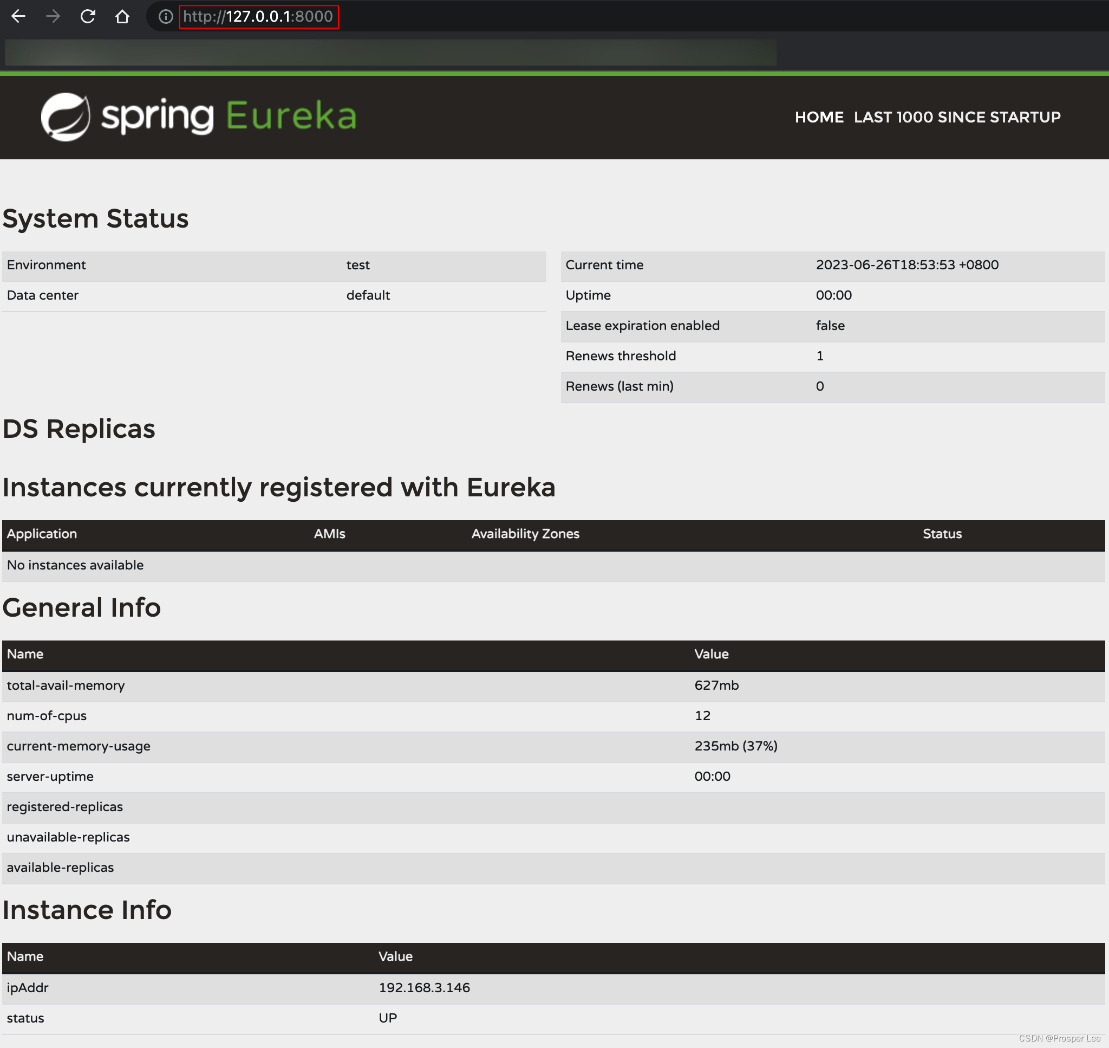The height and width of the screenshot is (1048, 1109).
Task: Select the 'Lease expiration enabled' label
Action: (x=642, y=326)
